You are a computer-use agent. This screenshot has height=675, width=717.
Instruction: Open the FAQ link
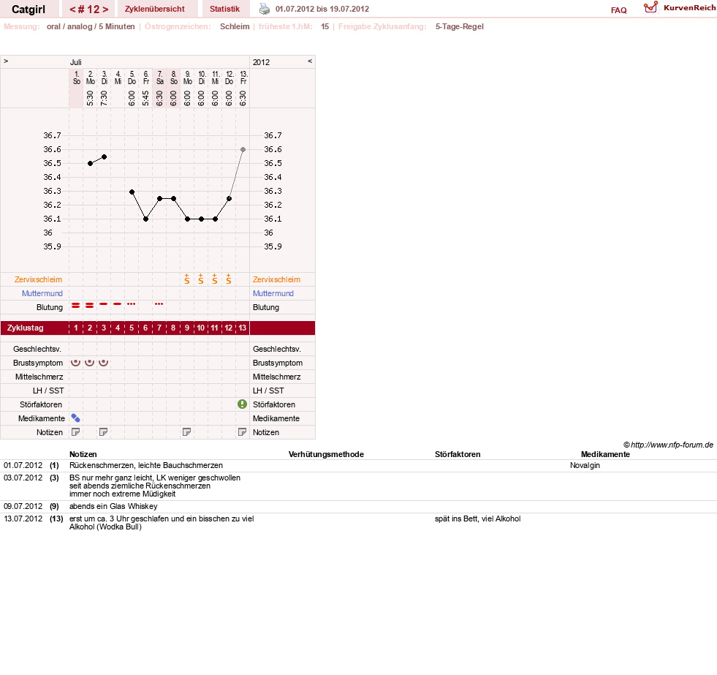pyautogui.click(x=618, y=10)
